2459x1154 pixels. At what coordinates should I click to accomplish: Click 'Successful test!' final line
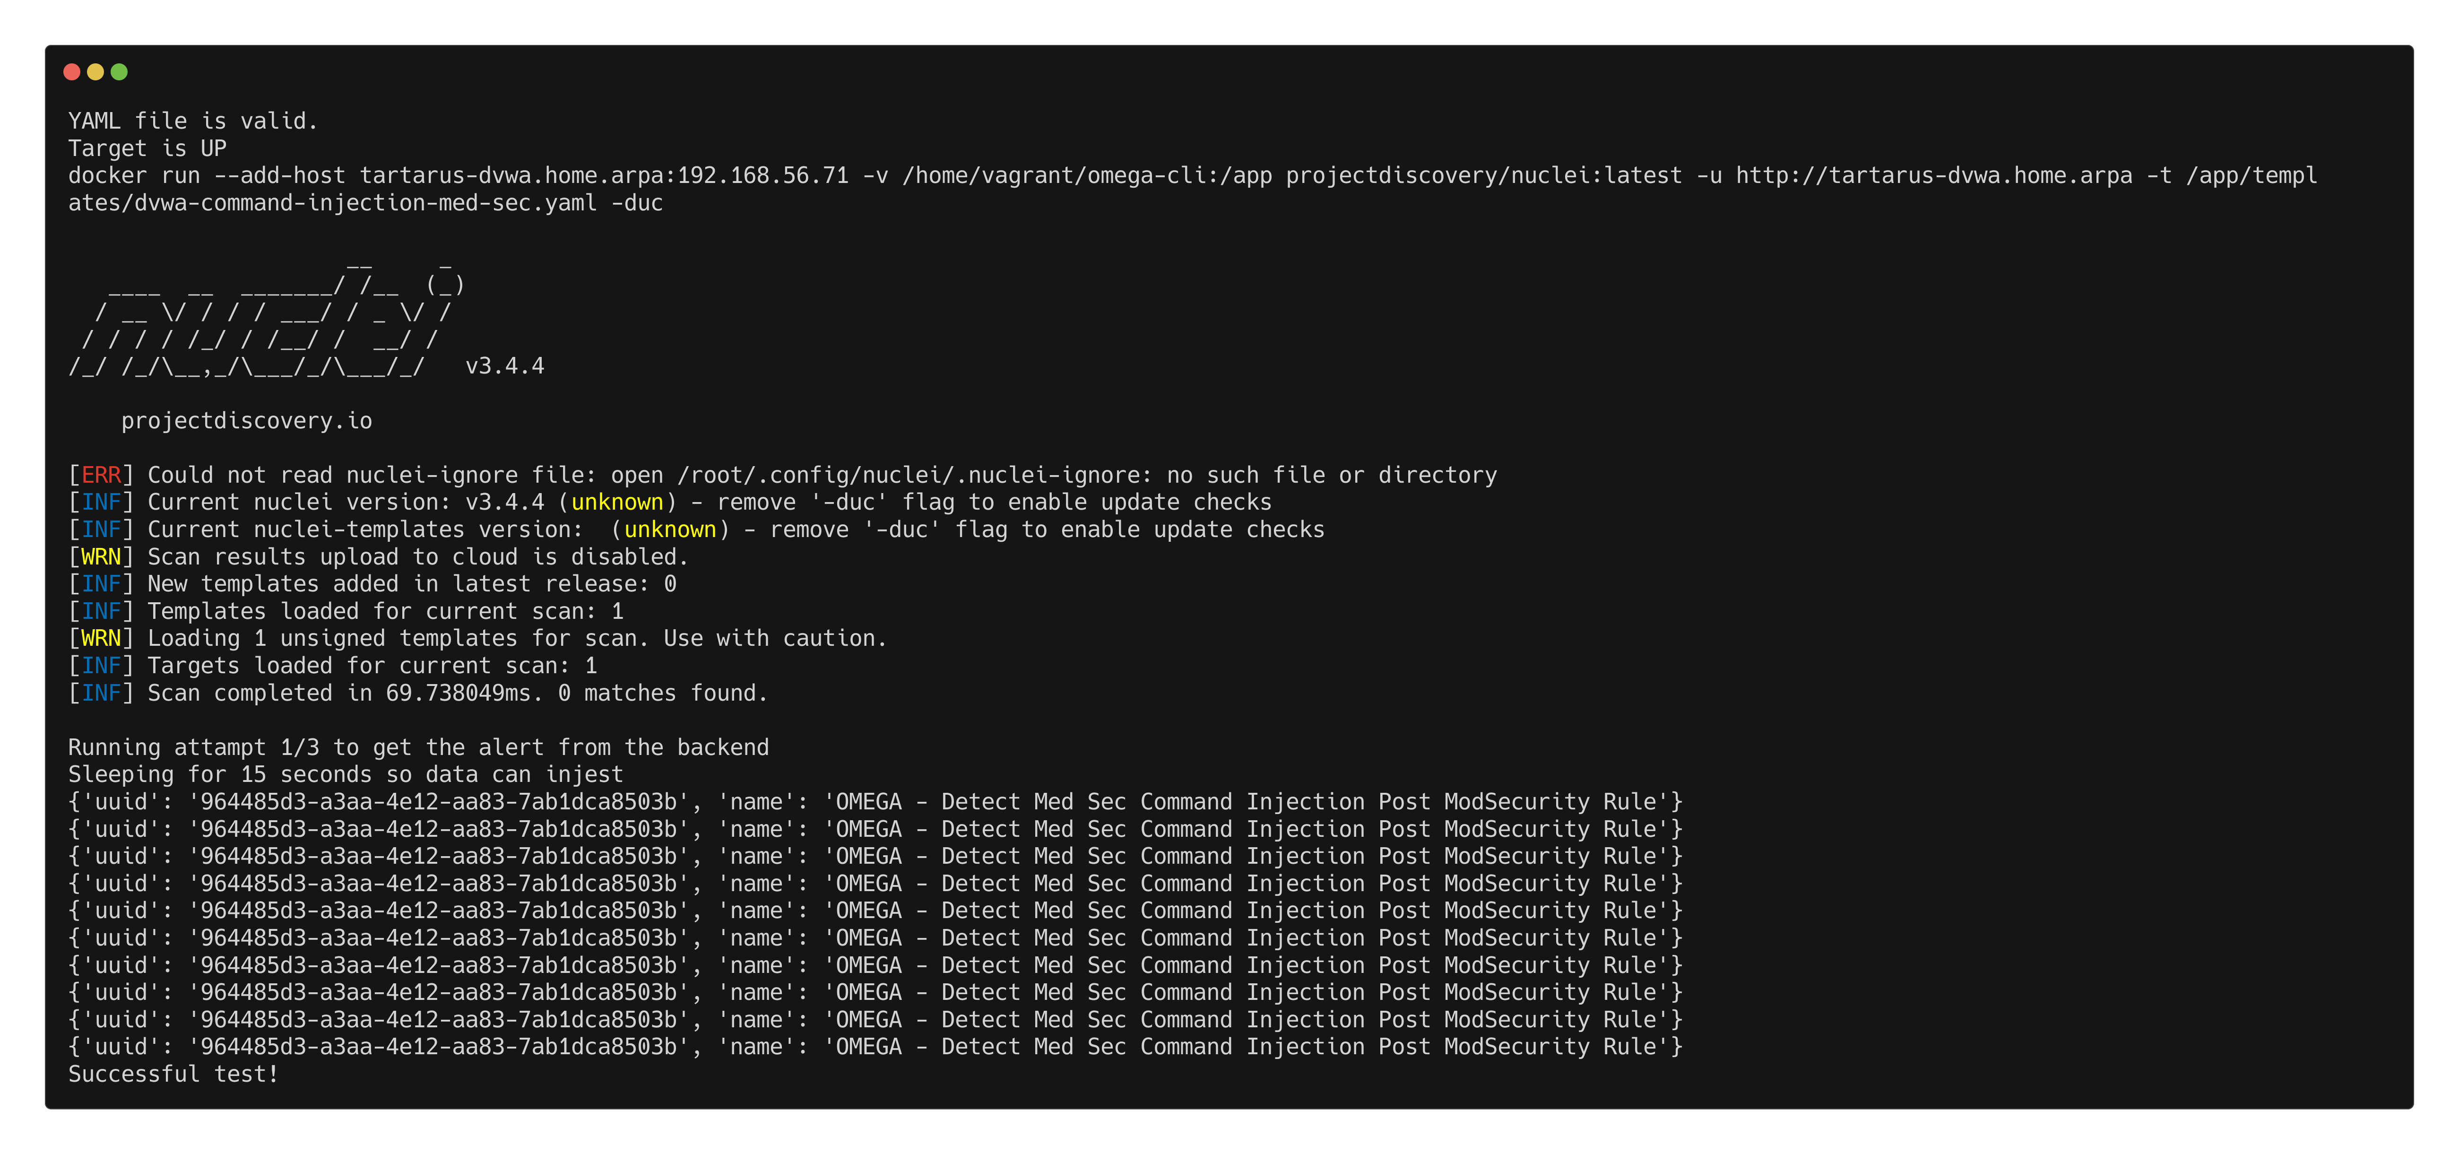tap(173, 1075)
